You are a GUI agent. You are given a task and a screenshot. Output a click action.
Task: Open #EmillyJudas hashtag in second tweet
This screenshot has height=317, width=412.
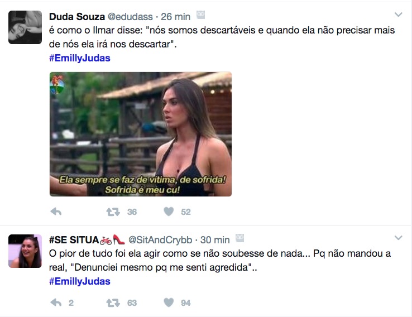80,281
